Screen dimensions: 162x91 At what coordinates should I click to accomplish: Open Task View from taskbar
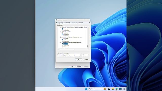coord(109,89)
